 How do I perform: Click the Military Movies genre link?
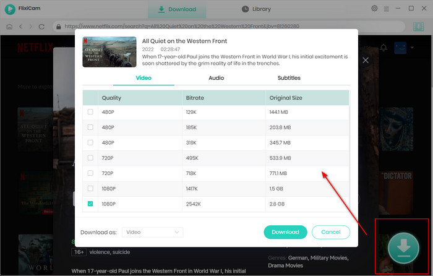point(329,258)
